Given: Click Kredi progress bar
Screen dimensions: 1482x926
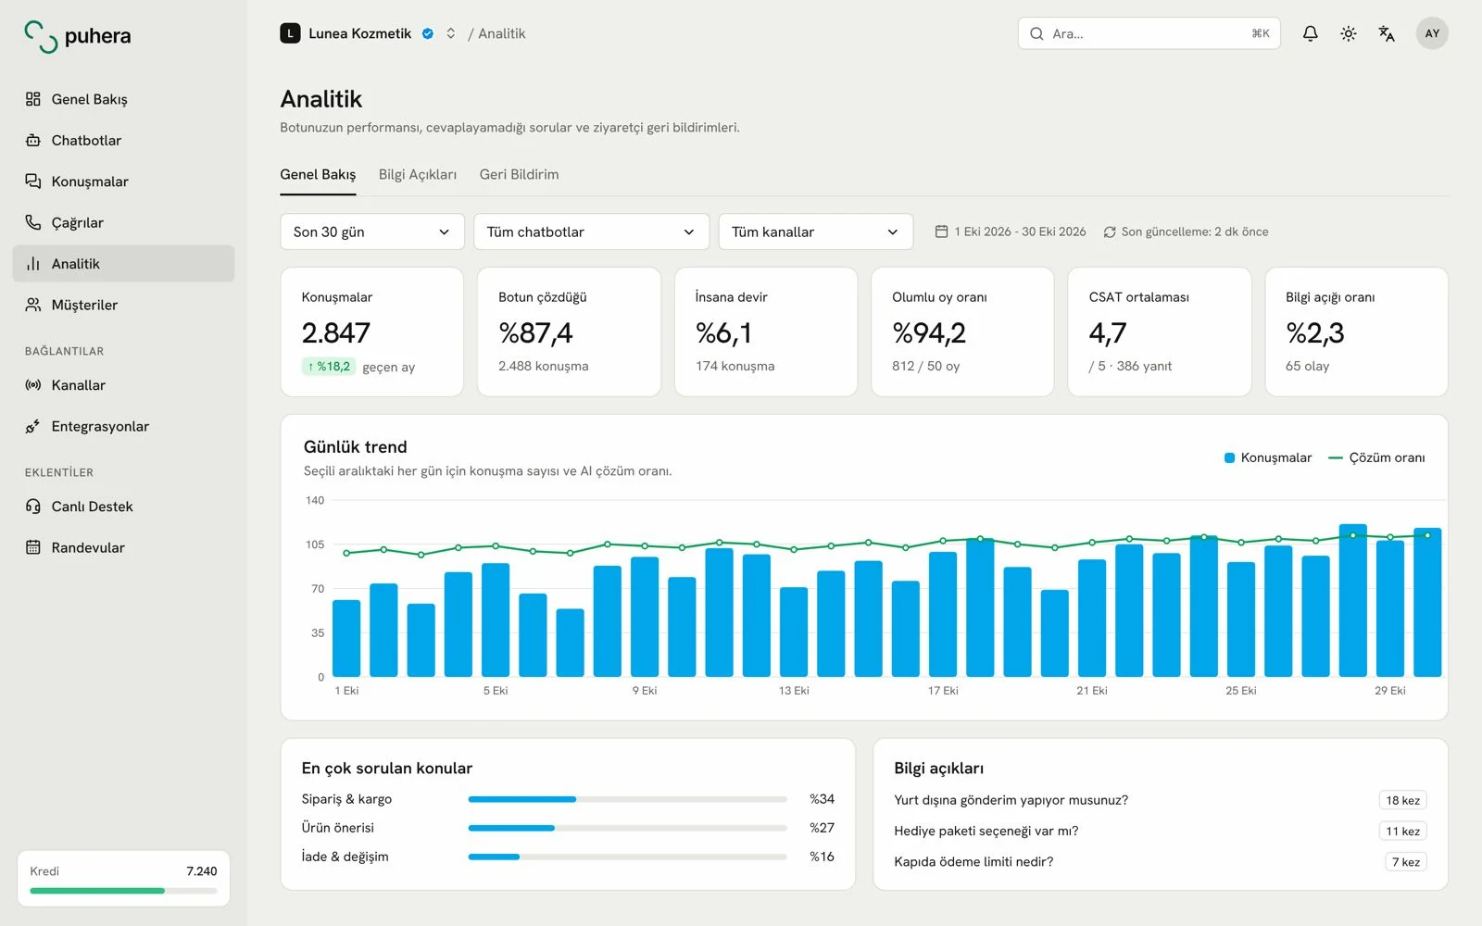Looking at the screenshot, I should [x=123, y=891].
